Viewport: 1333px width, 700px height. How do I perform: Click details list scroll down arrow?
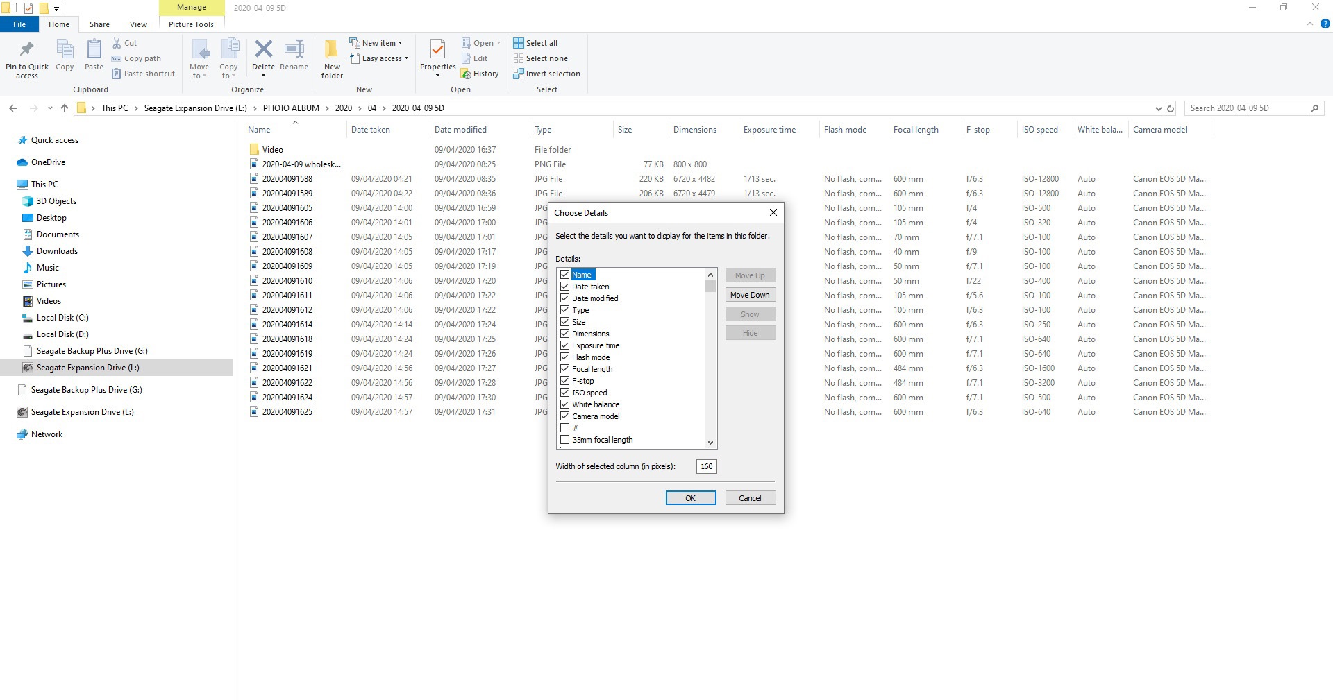[x=710, y=443]
